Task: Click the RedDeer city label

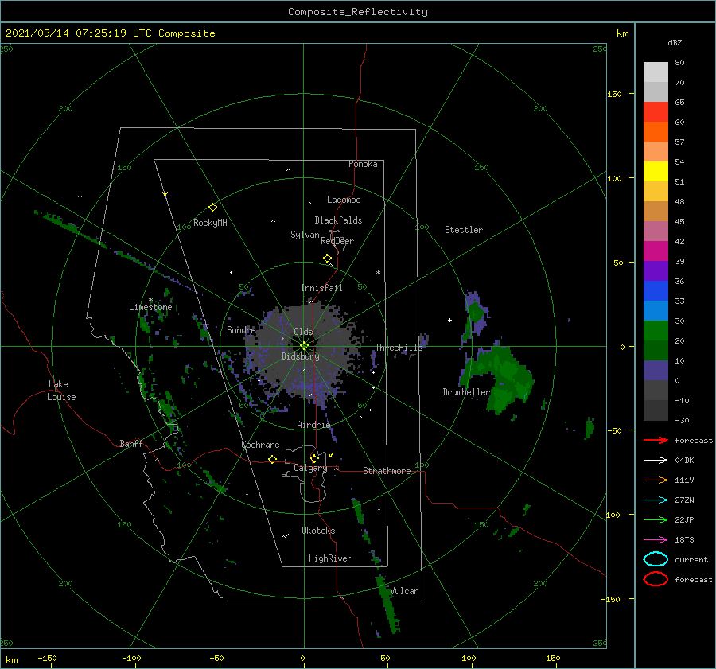Action: [337, 241]
